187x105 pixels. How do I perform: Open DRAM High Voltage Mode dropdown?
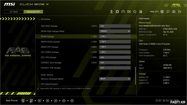point(115,31)
